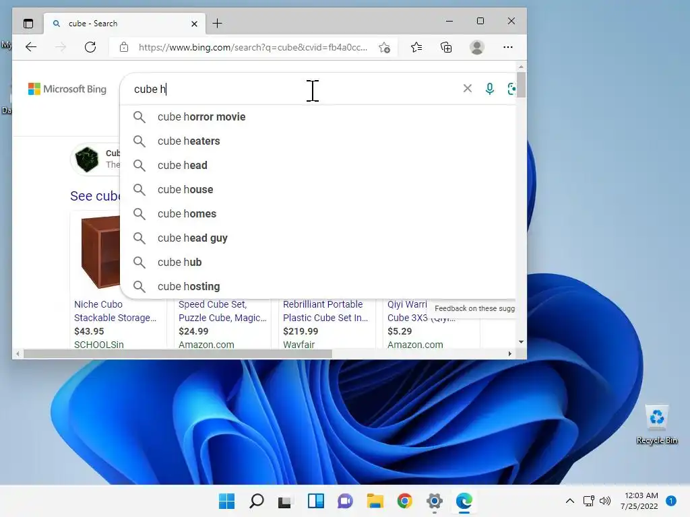Open a new browser tab
This screenshot has width=690, height=517.
(218, 24)
